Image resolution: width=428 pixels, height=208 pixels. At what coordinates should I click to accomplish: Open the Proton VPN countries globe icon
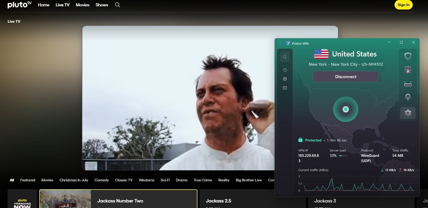pos(285,79)
